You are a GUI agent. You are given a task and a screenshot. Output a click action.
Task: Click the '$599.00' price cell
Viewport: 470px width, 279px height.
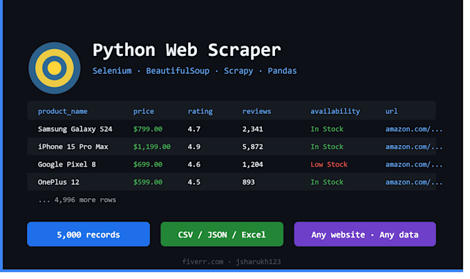click(x=148, y=182)
